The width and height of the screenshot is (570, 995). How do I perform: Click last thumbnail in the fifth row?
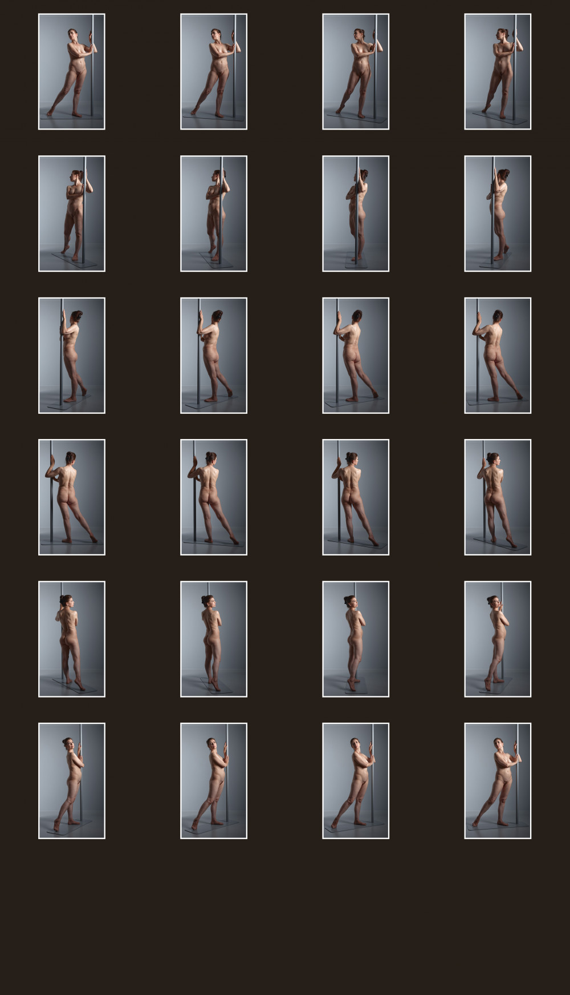pos(498,639)
